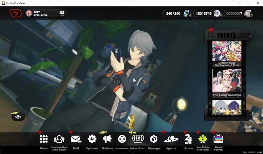The width and height of the screenshot is (263, 154).
Task: Open the Achievements medal icon
Action: coord(122,139)
